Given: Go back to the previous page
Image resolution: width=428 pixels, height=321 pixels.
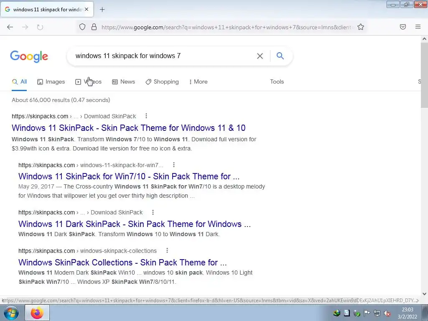Looking at the screenshot, I should (10, 27).
